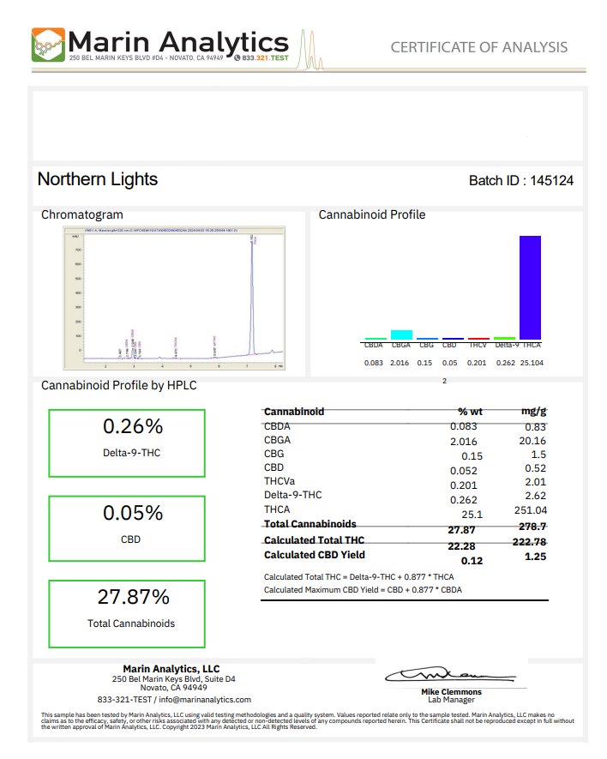This screenshot has width=607, height=759.
Task: Click the Cannabinoid Profile by HPLC heading
Action: click(118, 385)
